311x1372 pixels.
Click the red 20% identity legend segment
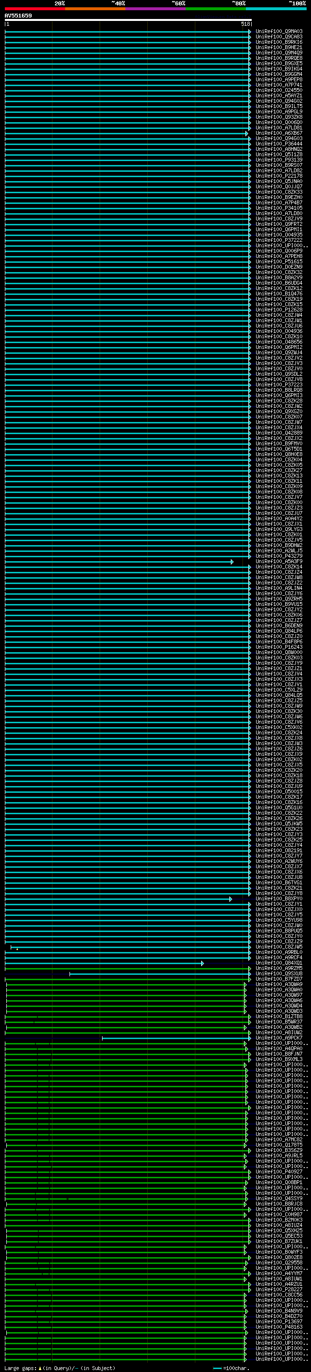pyautogui.click(x=35, y=9)
